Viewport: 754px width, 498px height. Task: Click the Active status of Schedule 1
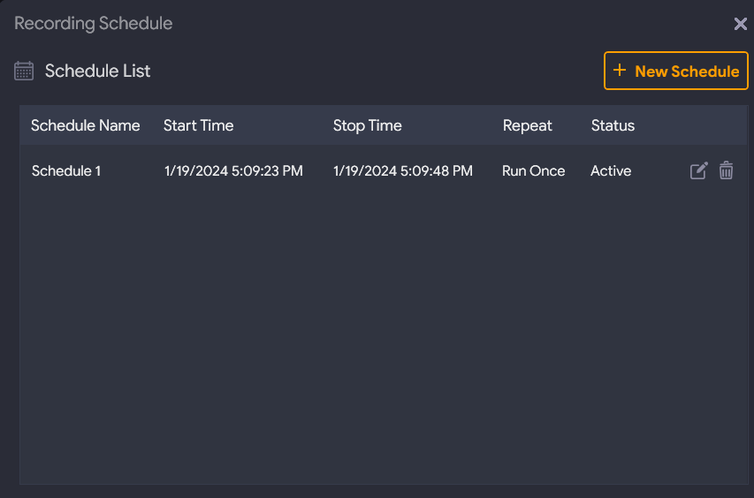[x=611, y=171]
